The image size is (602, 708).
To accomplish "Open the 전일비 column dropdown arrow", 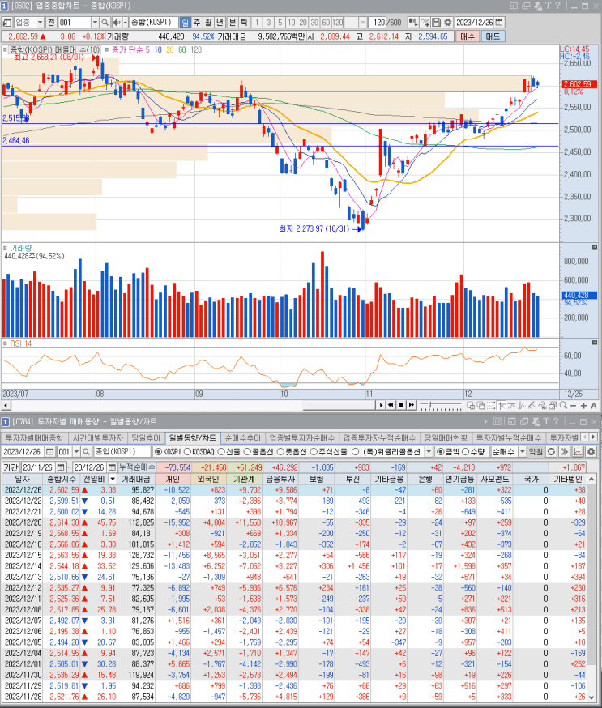I will pyautogui.click(x=113, y=479).
